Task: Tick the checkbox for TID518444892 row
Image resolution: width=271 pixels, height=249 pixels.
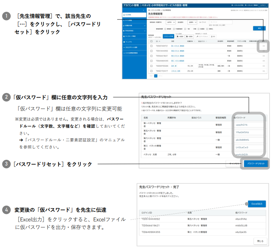Action: (151, 51)
